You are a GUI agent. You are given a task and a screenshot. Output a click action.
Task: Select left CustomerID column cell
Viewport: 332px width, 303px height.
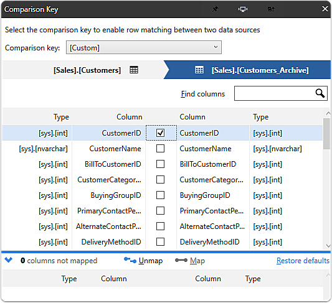click(x=108, y=133)
